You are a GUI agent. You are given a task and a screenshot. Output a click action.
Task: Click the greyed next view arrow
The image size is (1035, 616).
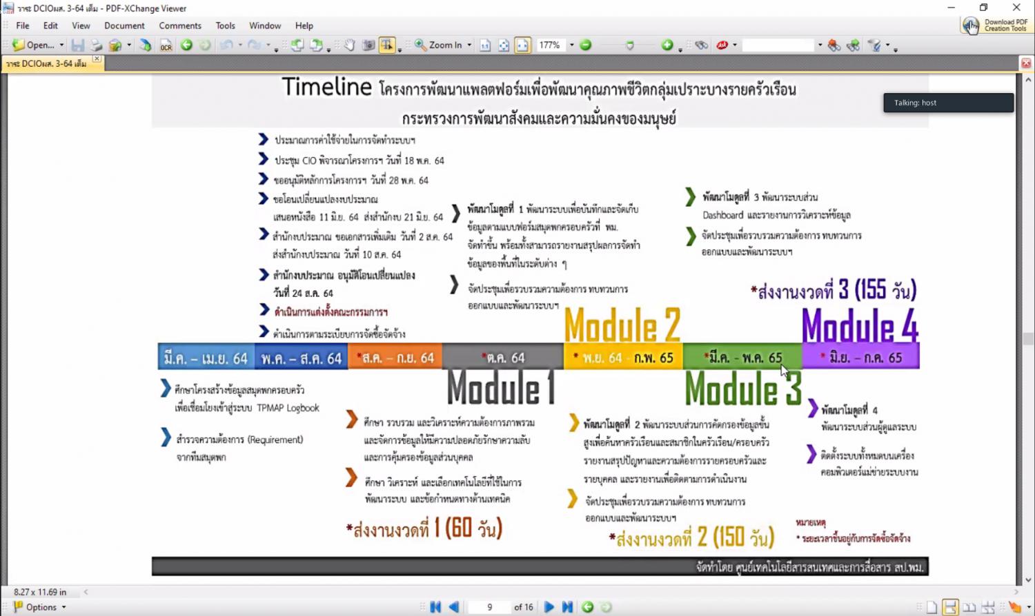205,45
